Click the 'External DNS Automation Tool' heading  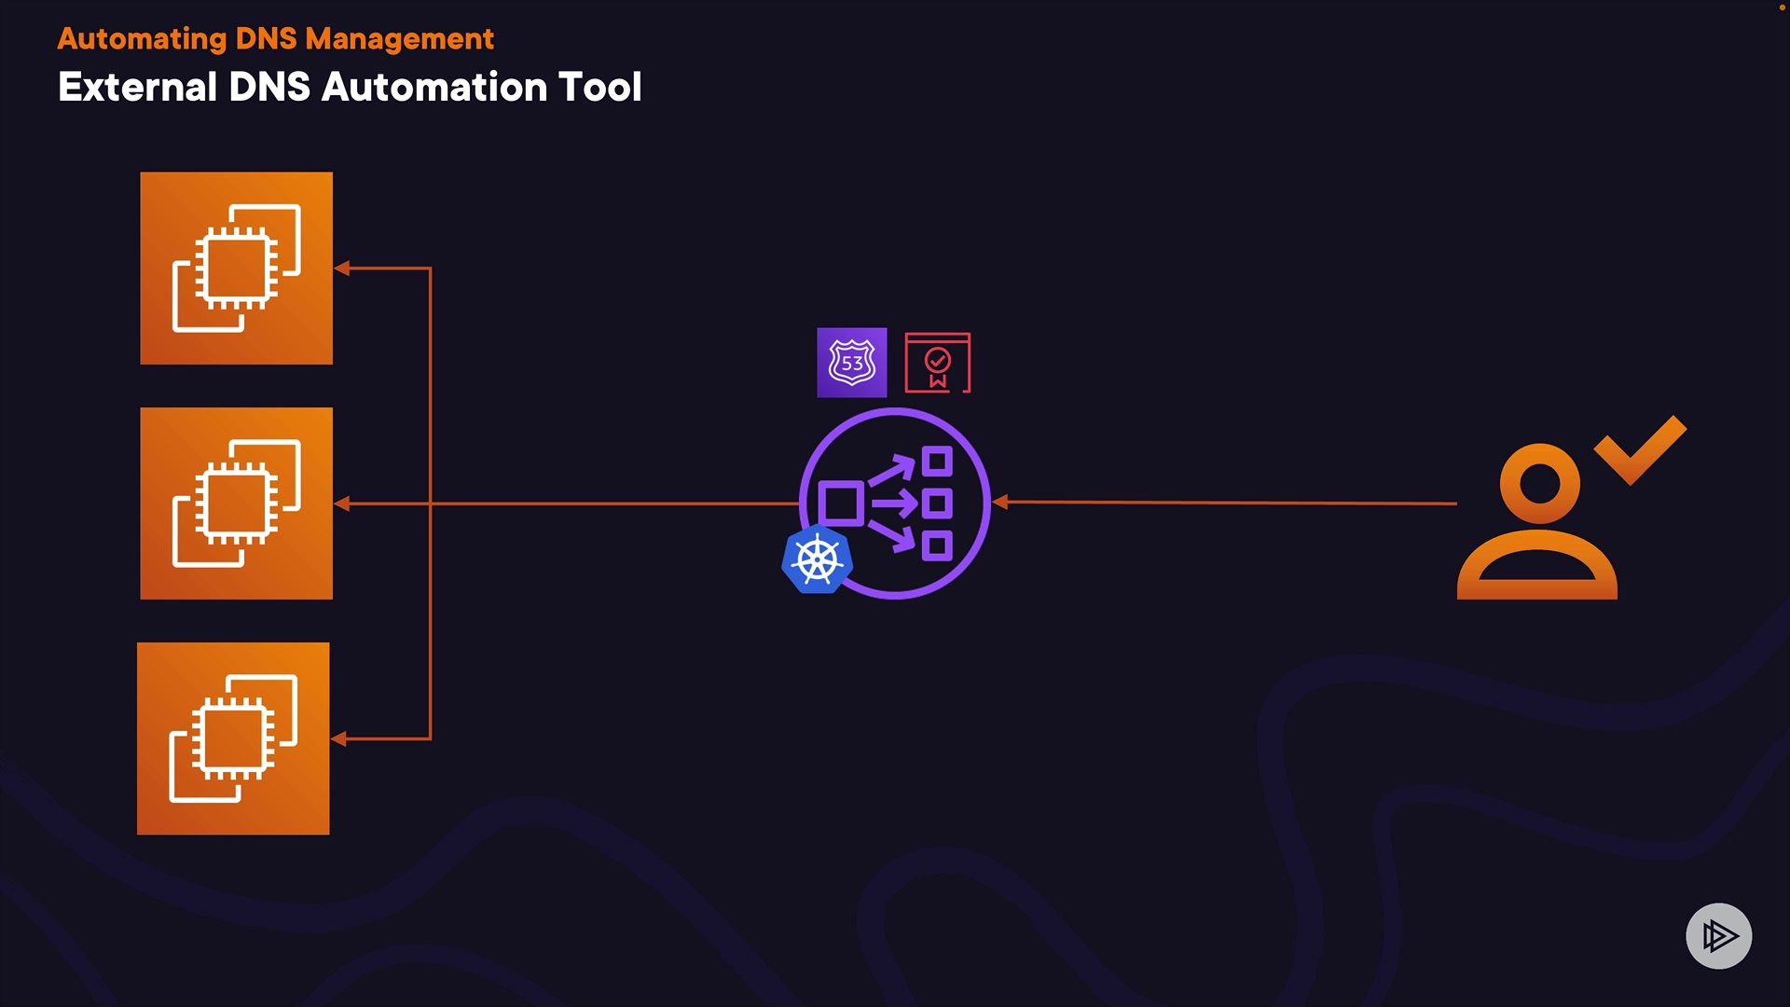click(350, 87)
